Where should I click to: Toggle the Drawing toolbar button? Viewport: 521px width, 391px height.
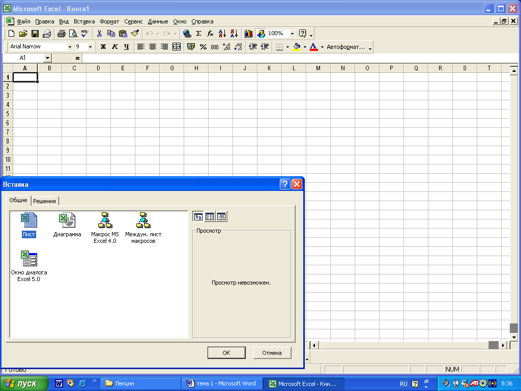[x=260, y=33]
